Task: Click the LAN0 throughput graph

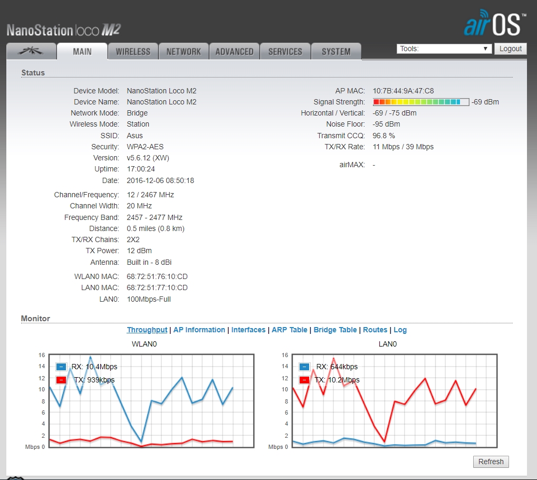Action: [395, 401]
